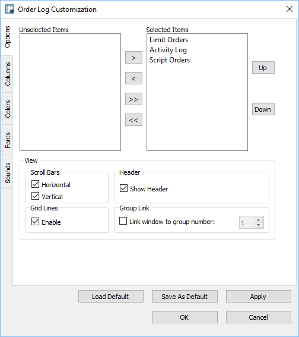Select Activity Log in Selected Items
The height and width of the screenshot is (337, 299).
[x=168, y=50]
